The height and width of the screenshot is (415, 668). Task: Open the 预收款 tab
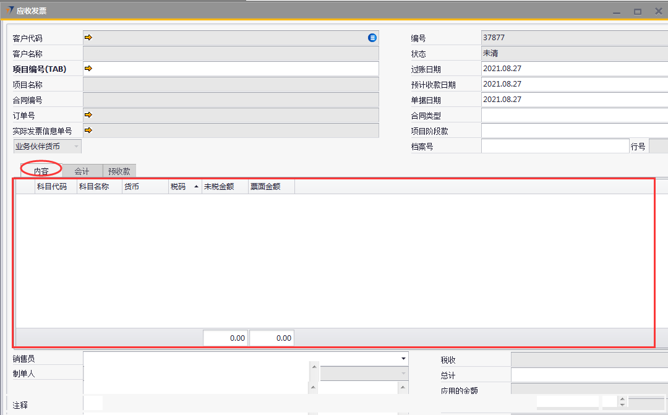pyautogui.click(x=119, y=171)
